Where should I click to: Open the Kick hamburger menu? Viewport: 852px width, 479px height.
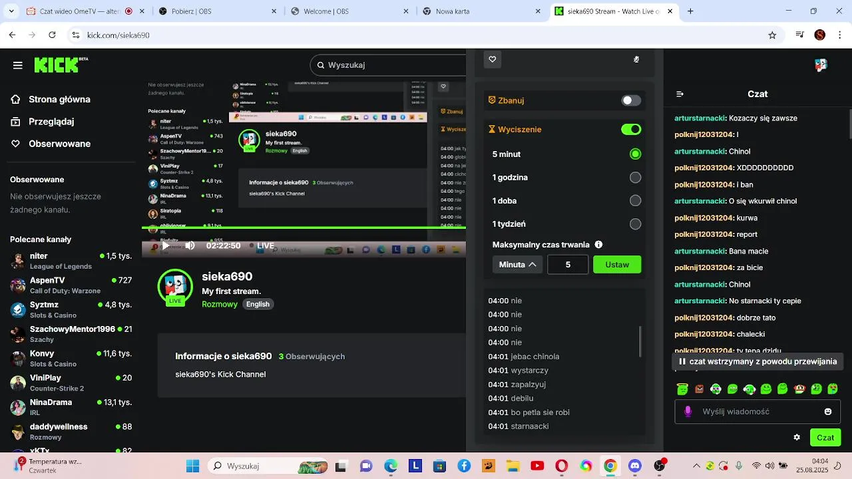[x=17, y=65]
